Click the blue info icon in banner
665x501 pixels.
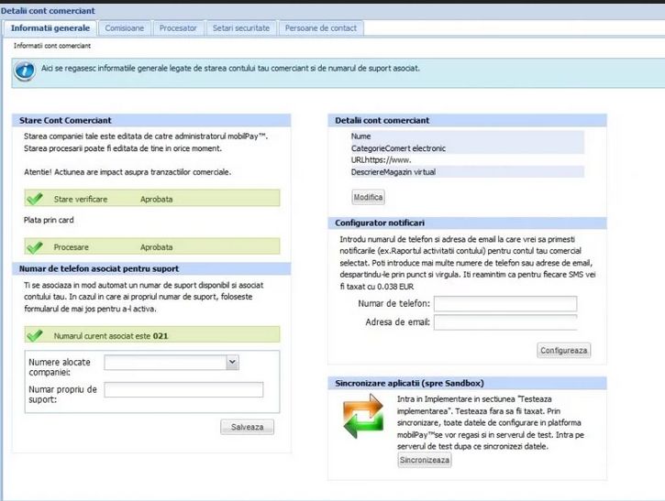pos(26,71)
